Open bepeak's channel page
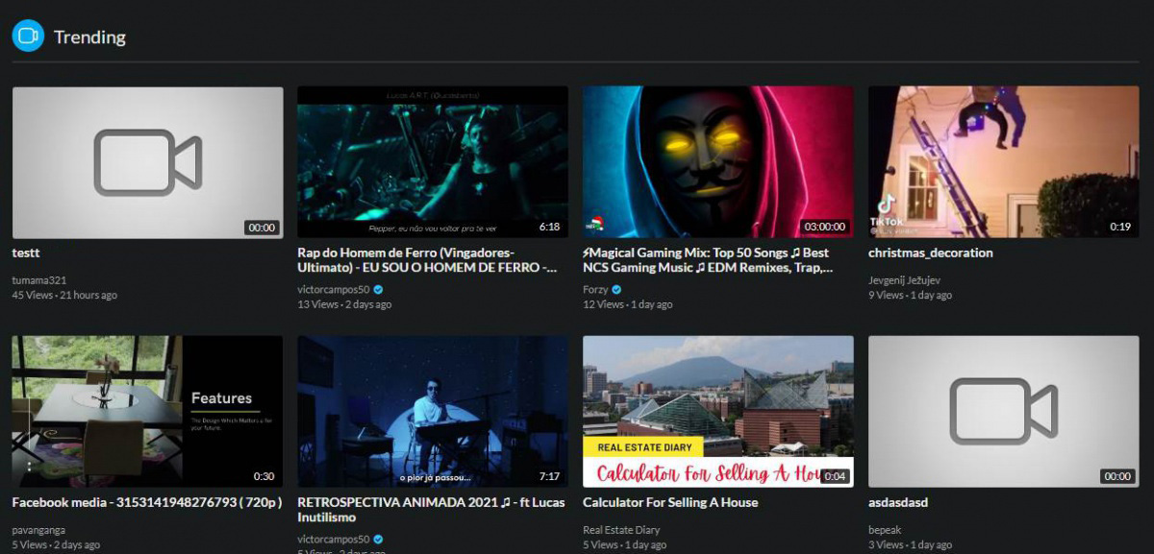The image size is (1154, 554). click(885, 530)
